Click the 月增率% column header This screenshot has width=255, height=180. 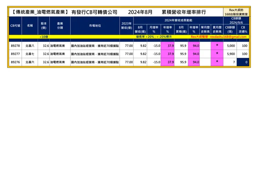[154, 29]
